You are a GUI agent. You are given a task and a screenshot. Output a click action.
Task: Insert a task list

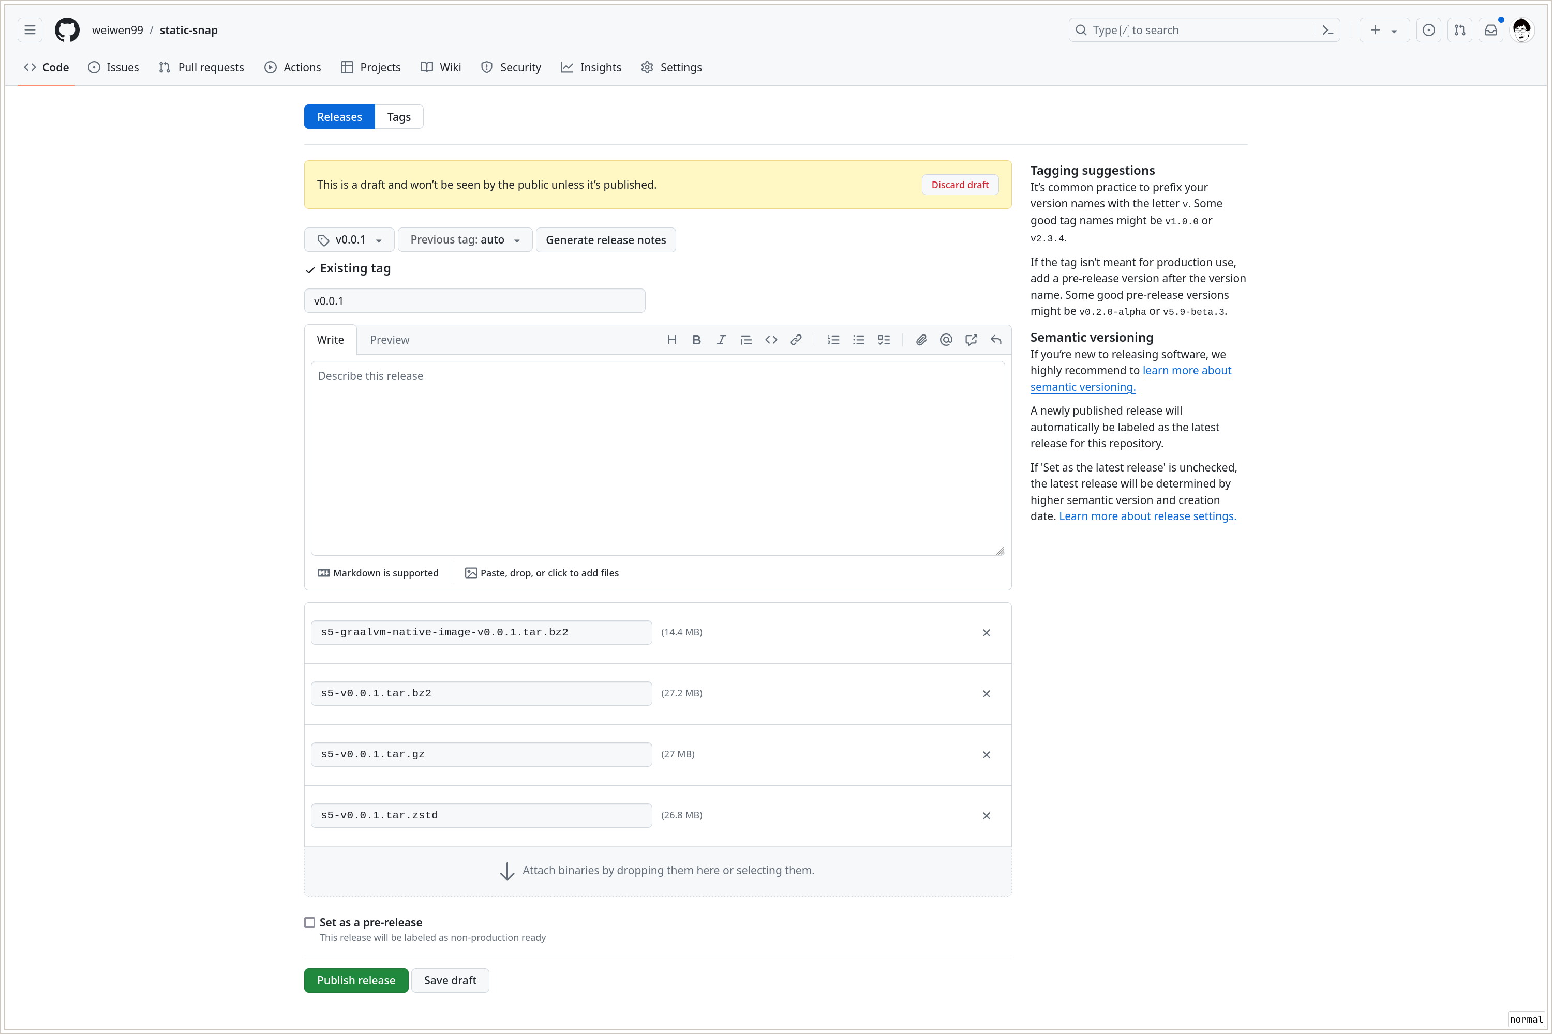tap(884, 340)
